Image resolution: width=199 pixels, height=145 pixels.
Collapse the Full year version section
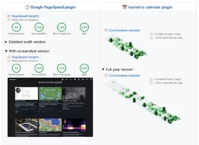(x=117, y=69)
